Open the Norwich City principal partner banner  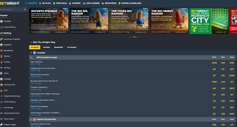pyautogui.click(x=209, y=21)
